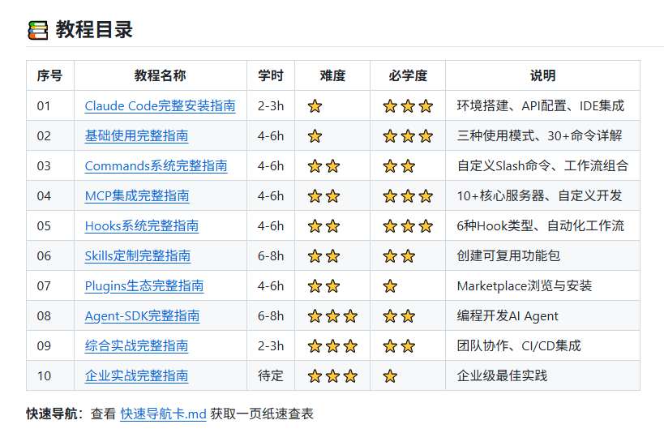Open the MCP集成完整指南 link
664x433 pixels.
point(137,196)
